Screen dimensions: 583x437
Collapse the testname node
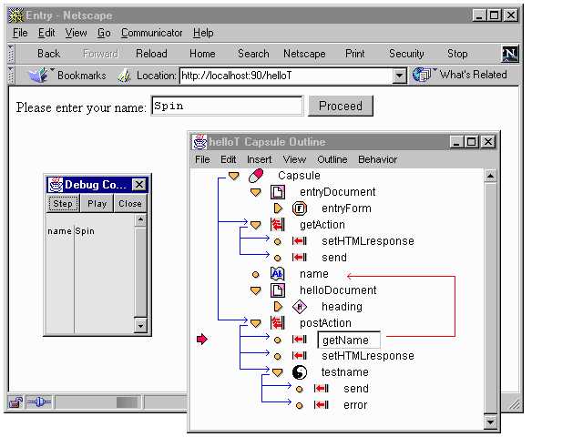coord(277,372)
